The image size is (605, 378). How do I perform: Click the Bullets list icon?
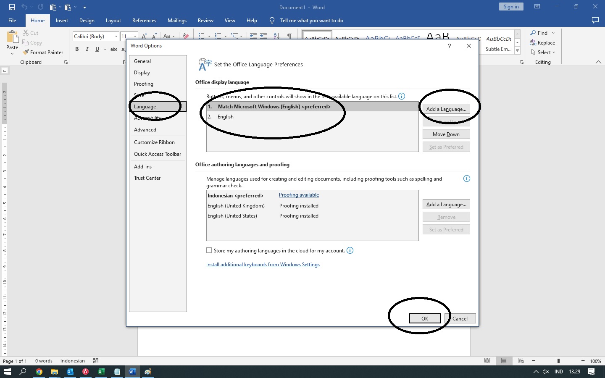[x=201, y=36]
